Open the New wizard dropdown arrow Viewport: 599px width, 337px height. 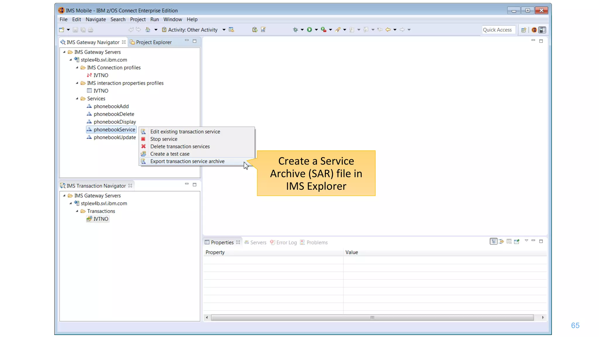68,30
